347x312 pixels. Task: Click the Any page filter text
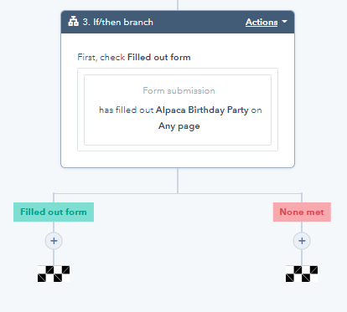[x=179, y=126]
